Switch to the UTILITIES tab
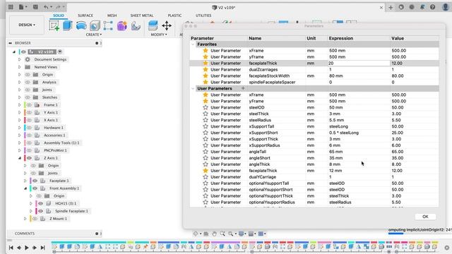Screen dimensions: 452x254 coord(203,16)
